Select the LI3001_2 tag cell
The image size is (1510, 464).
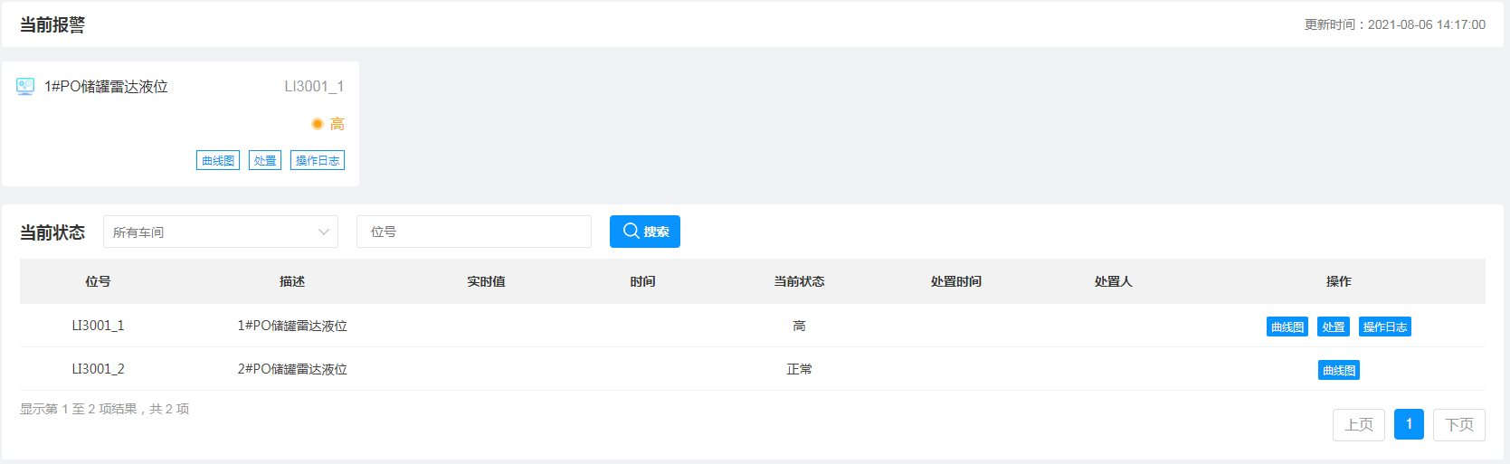(98, 369)
